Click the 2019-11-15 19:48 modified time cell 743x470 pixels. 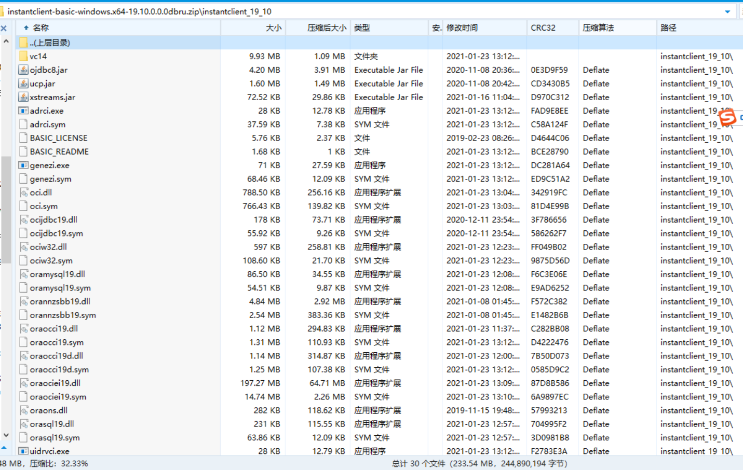point(483,410)
